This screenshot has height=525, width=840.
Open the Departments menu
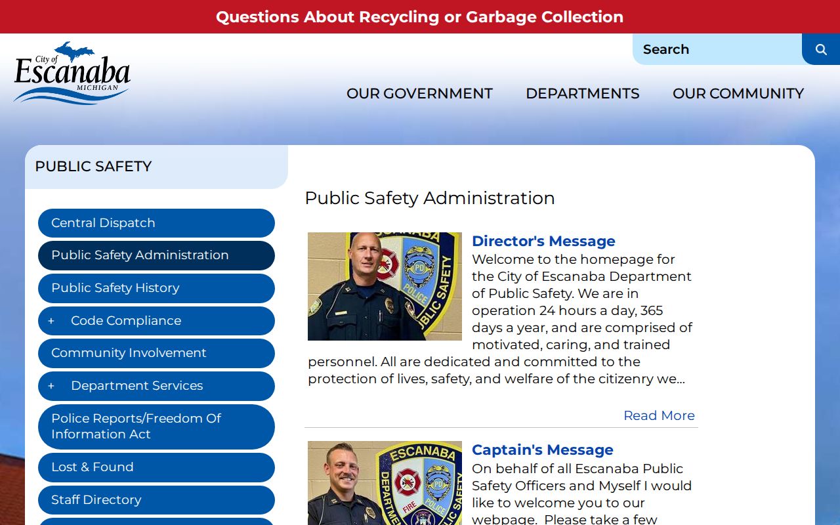[583, 93]
